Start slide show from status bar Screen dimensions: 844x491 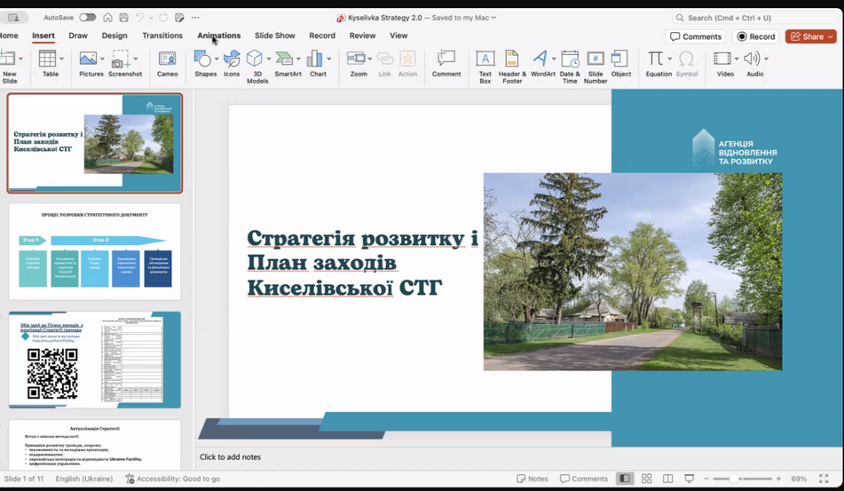(x=689, y=479)
